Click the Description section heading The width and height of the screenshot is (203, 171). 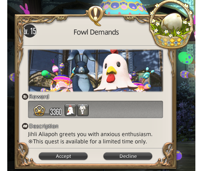pos(44,126)
